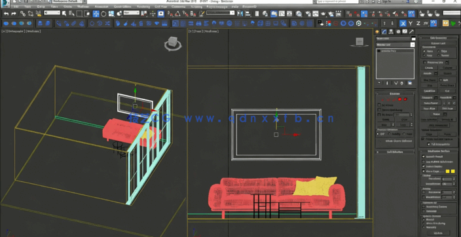Screen dimensions: 461x237
Task: Open Render Setup teapot icon
Action: tap(308, 14)
